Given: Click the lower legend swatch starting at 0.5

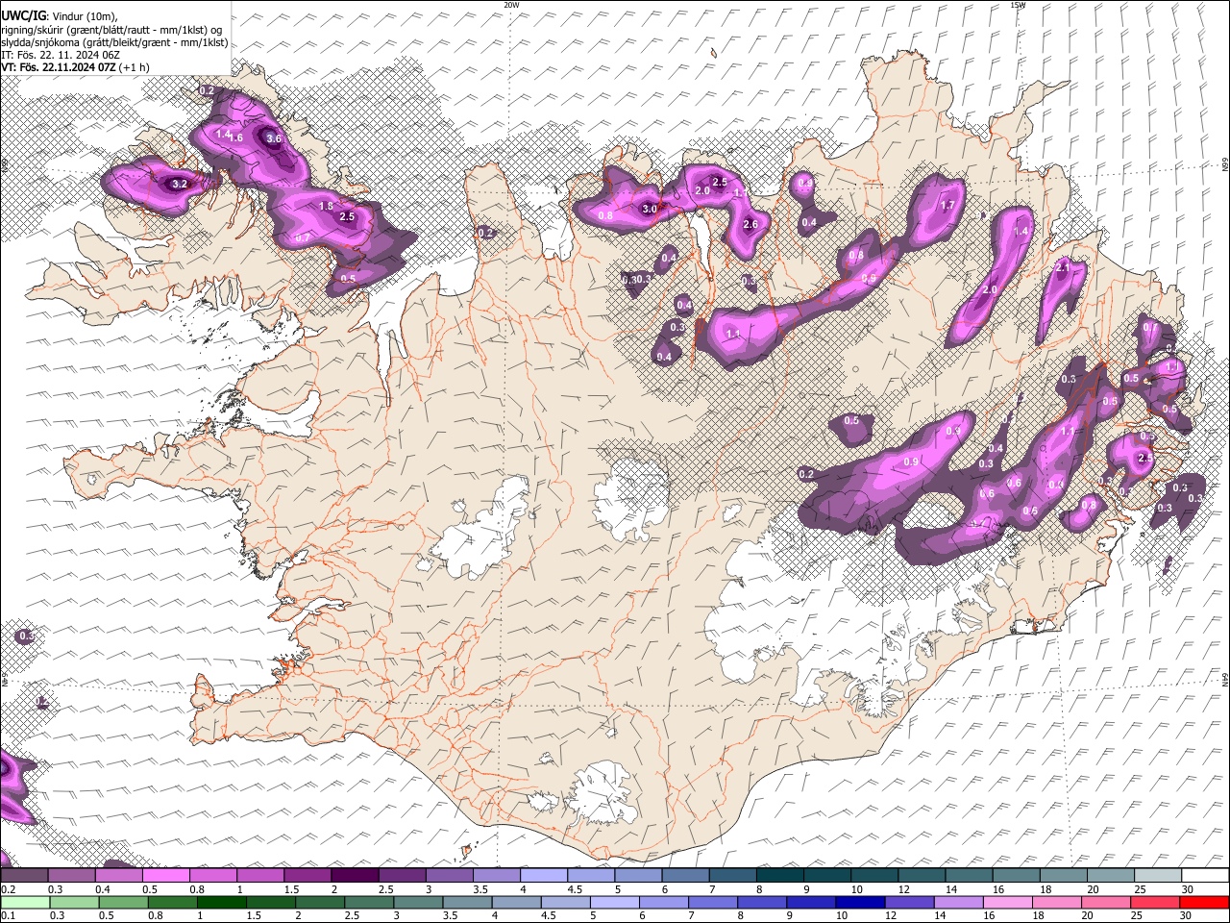Looking at the screenshot, I should 121,902.
